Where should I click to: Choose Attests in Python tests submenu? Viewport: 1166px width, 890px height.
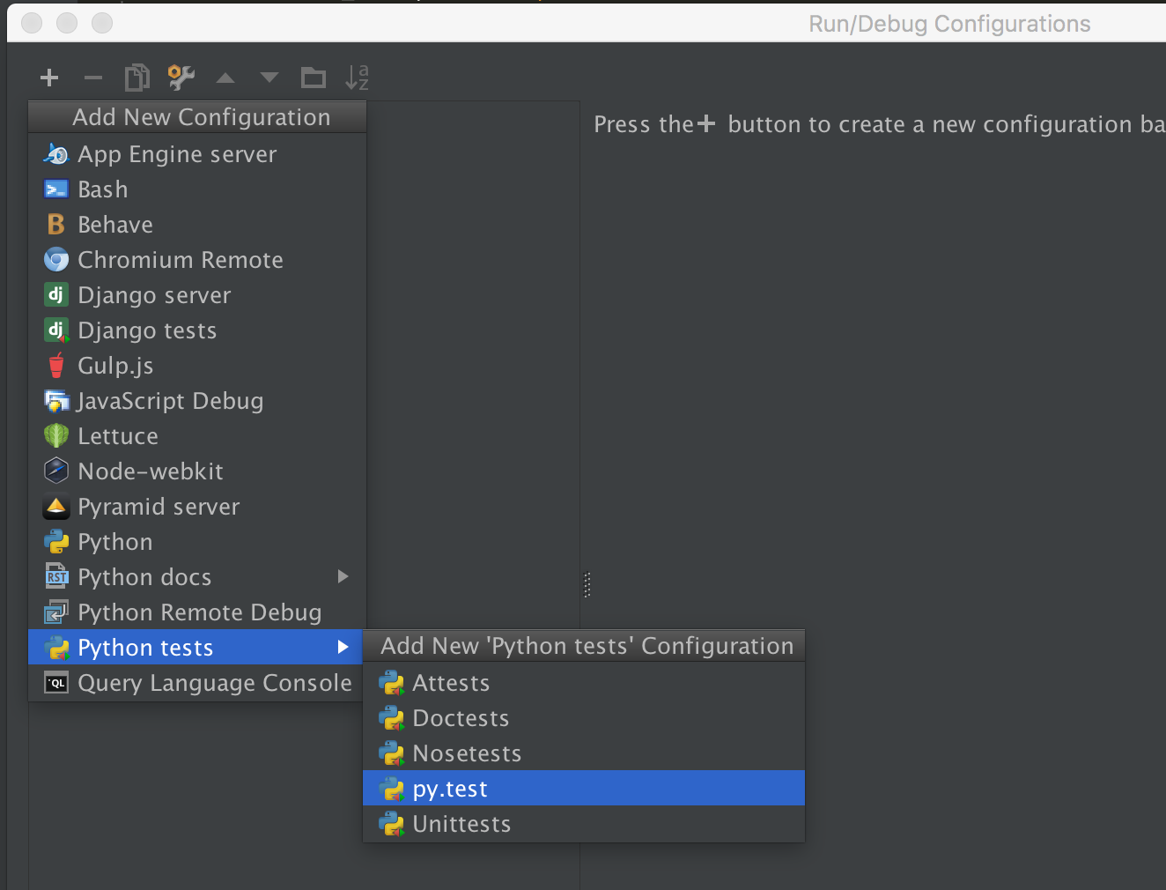coord(584,683)
